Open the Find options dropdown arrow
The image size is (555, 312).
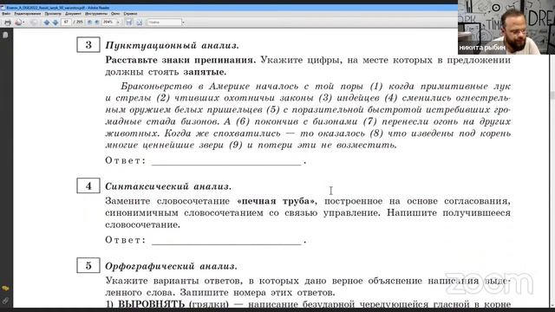(x=183, y=23)
